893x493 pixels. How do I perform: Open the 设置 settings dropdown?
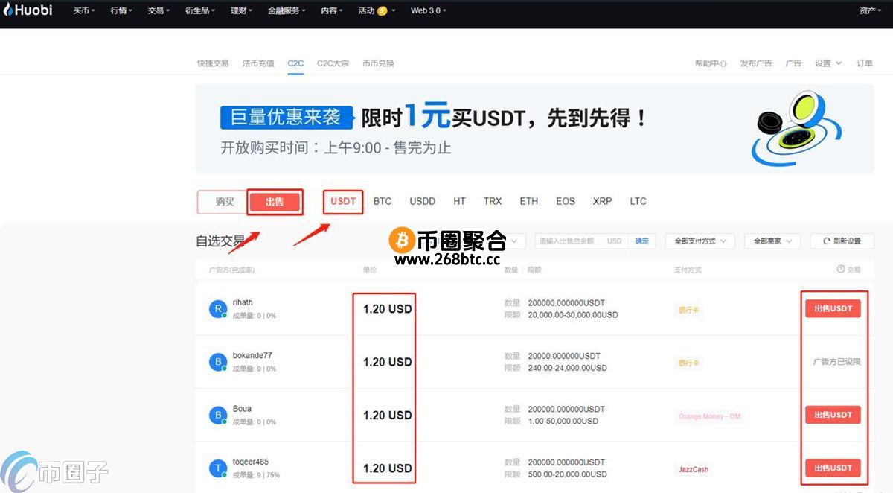tap(828, 63)
